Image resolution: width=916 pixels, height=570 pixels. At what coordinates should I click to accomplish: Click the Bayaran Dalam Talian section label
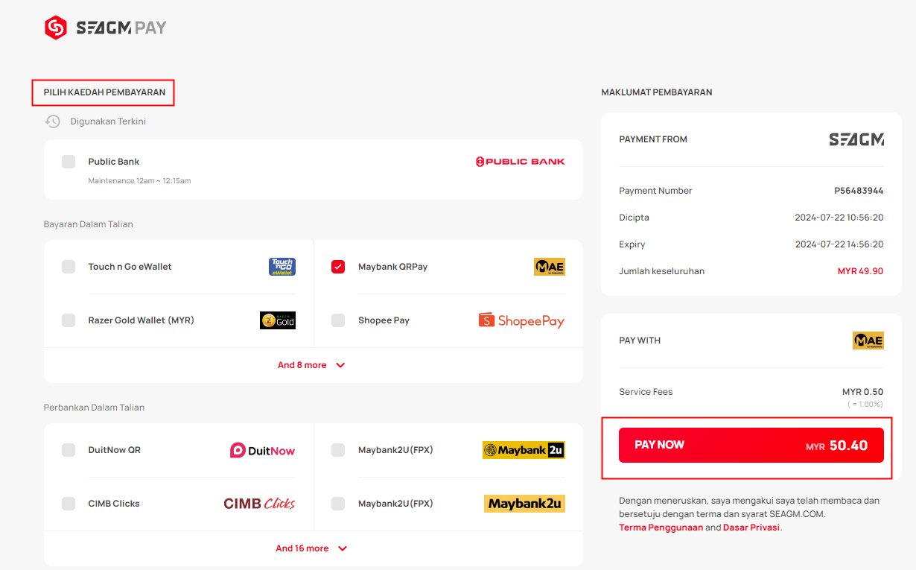[x=88, y=224]
